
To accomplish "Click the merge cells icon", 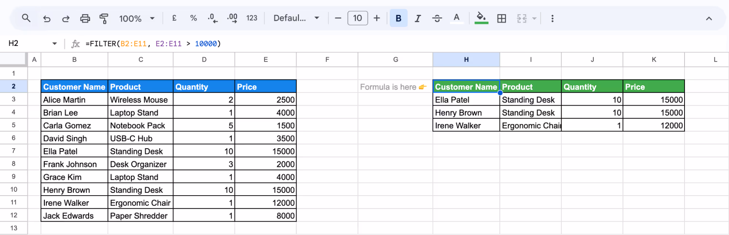I will [x=522, y=18].
